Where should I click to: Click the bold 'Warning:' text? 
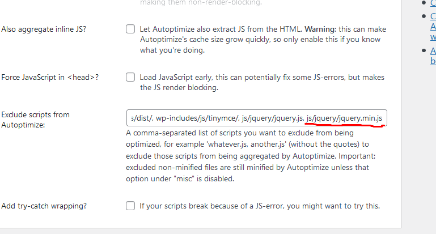(x=320, y=29)
